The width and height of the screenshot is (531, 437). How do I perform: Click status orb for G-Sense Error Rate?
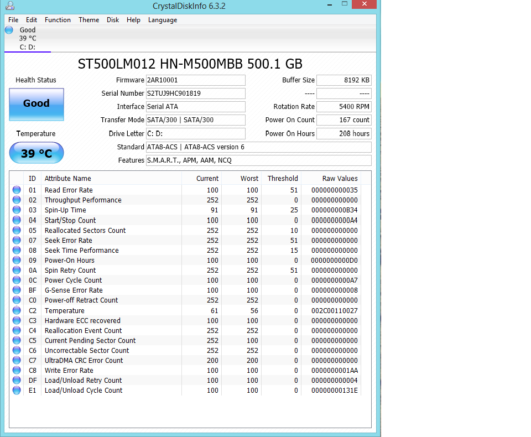point(17,290)
